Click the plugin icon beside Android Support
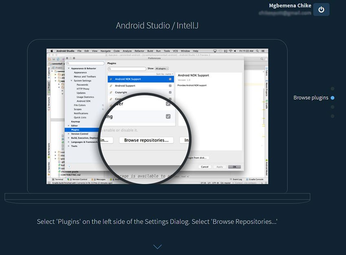The image size is (346, 255). [111, 86]
